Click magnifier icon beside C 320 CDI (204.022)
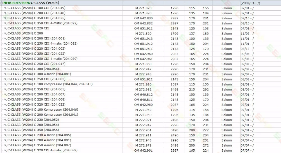Viewport: 281px width, 153px height. click(x=5, y=104)
